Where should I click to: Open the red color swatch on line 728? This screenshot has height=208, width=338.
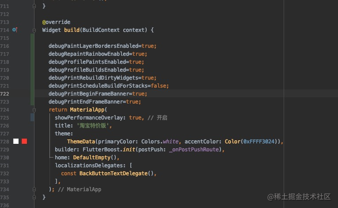[x=24, y=141]
